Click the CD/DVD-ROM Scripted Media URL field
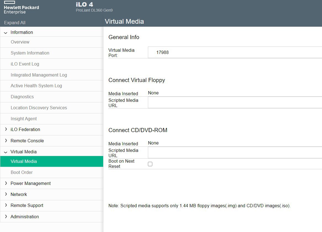This screenshot has width=322, height=232. pos(235,152)
